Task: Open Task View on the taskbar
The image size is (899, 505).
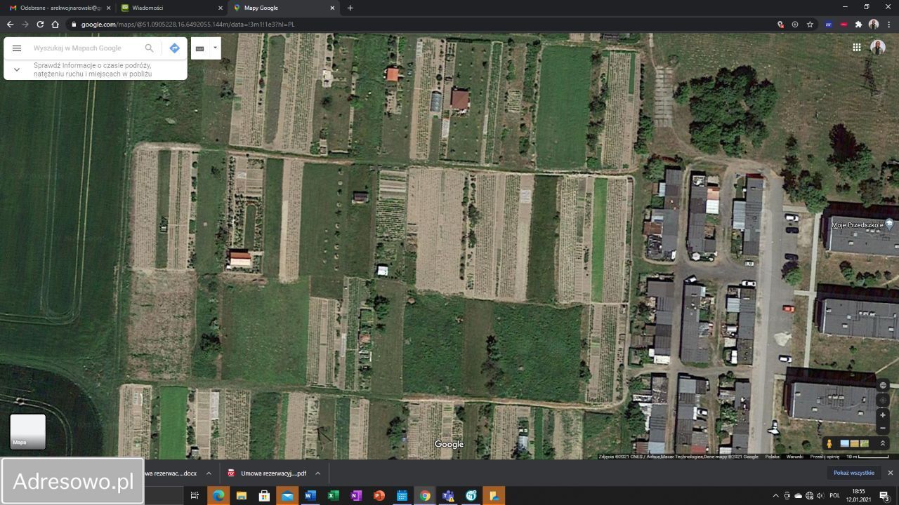Action: click(195, 496)
